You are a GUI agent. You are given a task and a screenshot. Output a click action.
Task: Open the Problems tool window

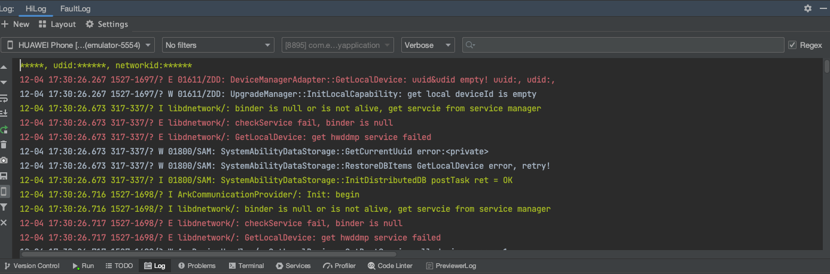(196, 266)
